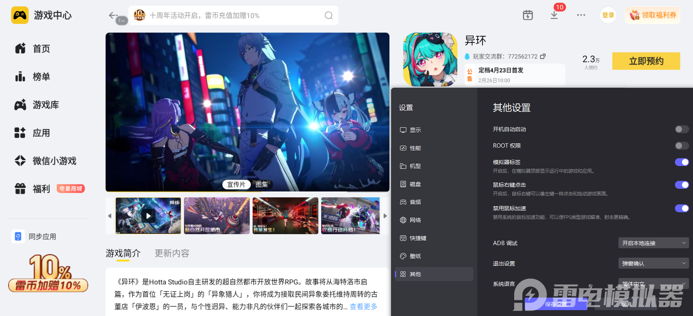
Task: Select the 异象发生 thumbnail
Action: click(286, 216)
